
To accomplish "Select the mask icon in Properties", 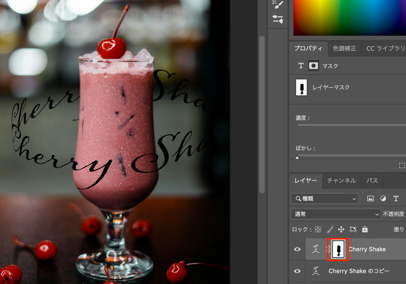I will tap(314, 66).
